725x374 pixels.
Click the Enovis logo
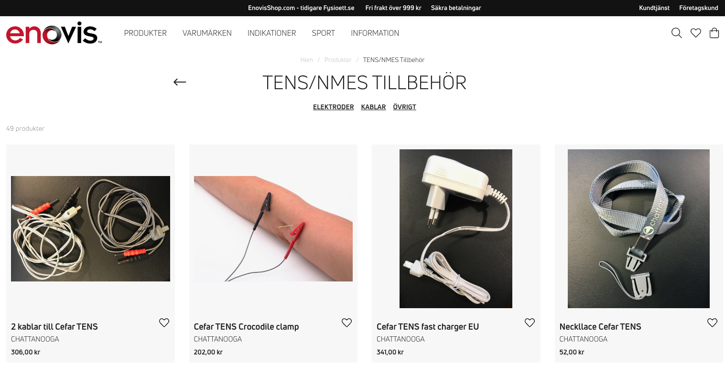(54, 33)
